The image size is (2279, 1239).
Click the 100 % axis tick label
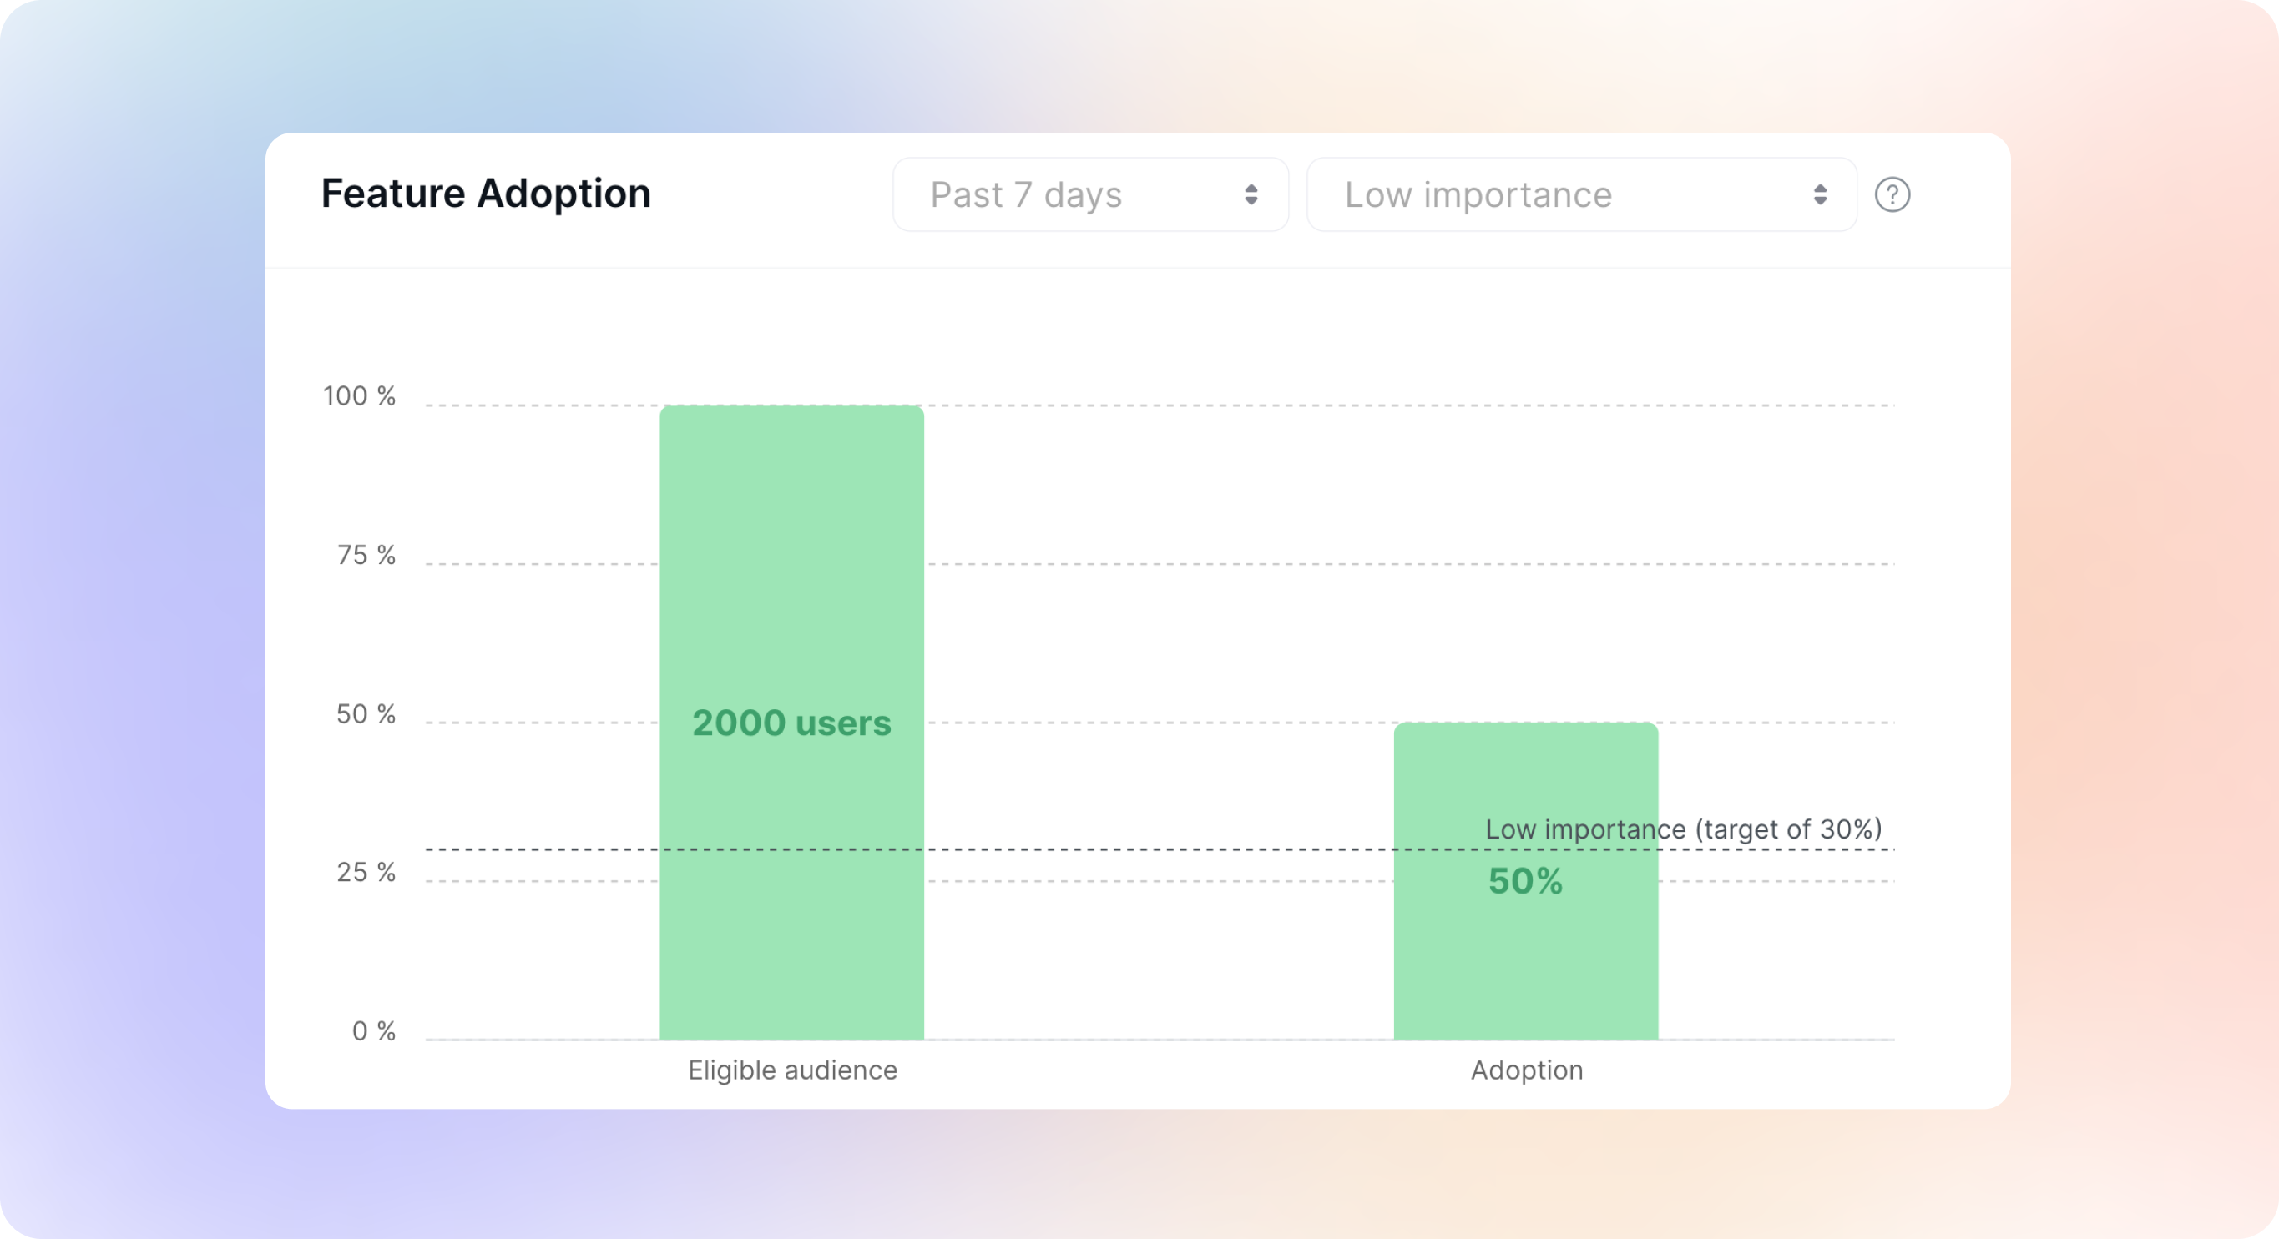pos(359,396)
